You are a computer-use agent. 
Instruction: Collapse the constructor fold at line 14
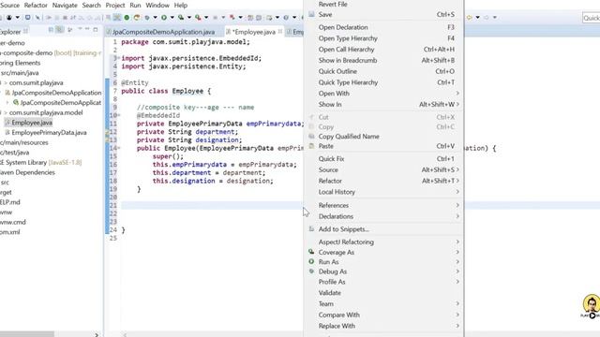click(x=119, y=148)
